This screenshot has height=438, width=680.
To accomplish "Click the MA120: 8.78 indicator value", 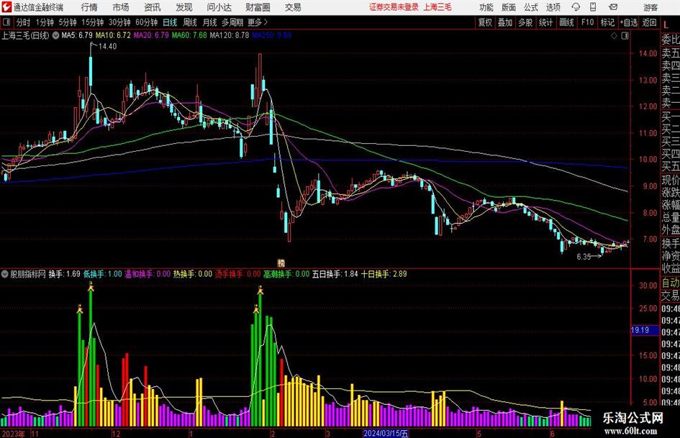I will (x=230, y=35).
